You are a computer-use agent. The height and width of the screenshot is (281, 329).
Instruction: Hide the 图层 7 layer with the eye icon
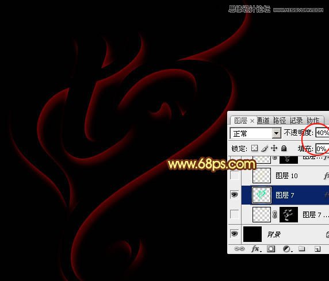point(234,195)
